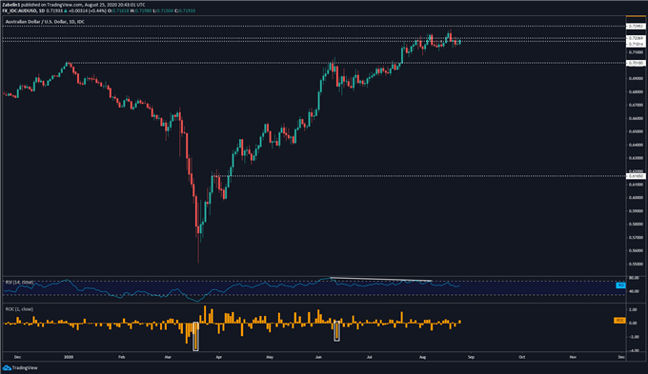Viewport: 648px width, 374px height.
Task: Click the May label on time axis
Action: [270, 357]
